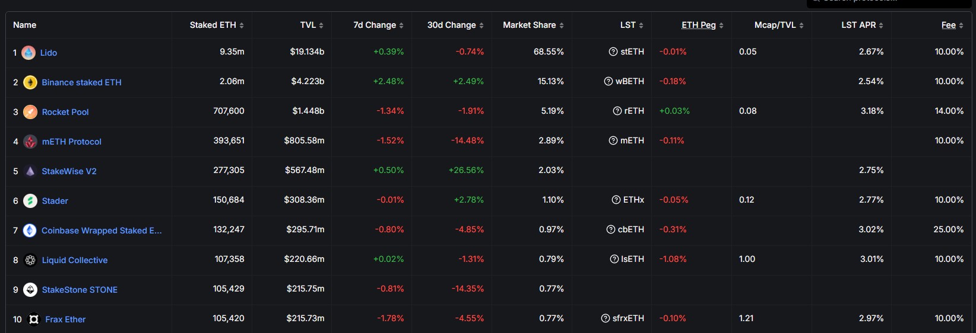Click the help icon beside stETH
The height and width of the screenshot is (333, 976).
pyautogui.click(x=613, y=52)
